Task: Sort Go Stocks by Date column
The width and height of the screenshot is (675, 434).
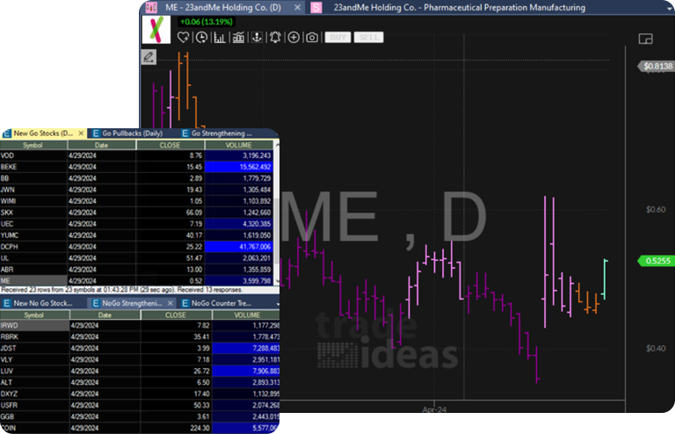Action: (102, 145)
